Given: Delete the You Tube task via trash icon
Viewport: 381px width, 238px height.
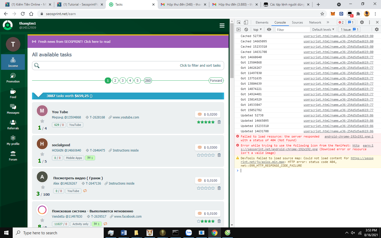Looking at the screenshot, I should click(x=219, y=122).
